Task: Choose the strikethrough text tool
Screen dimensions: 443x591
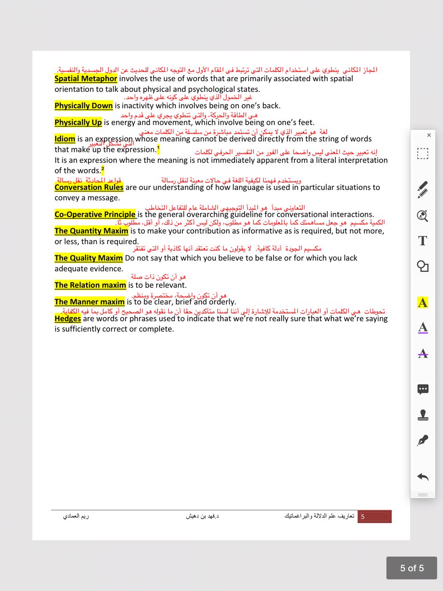Action: pos(423,353)
